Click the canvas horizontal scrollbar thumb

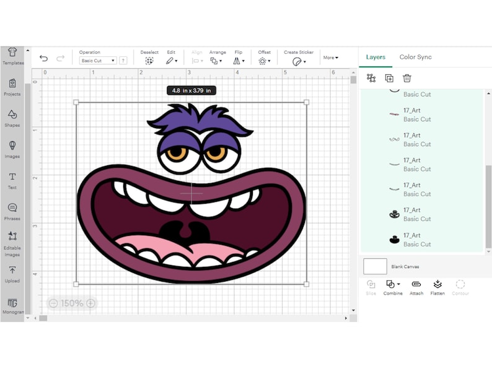(43, 318)
